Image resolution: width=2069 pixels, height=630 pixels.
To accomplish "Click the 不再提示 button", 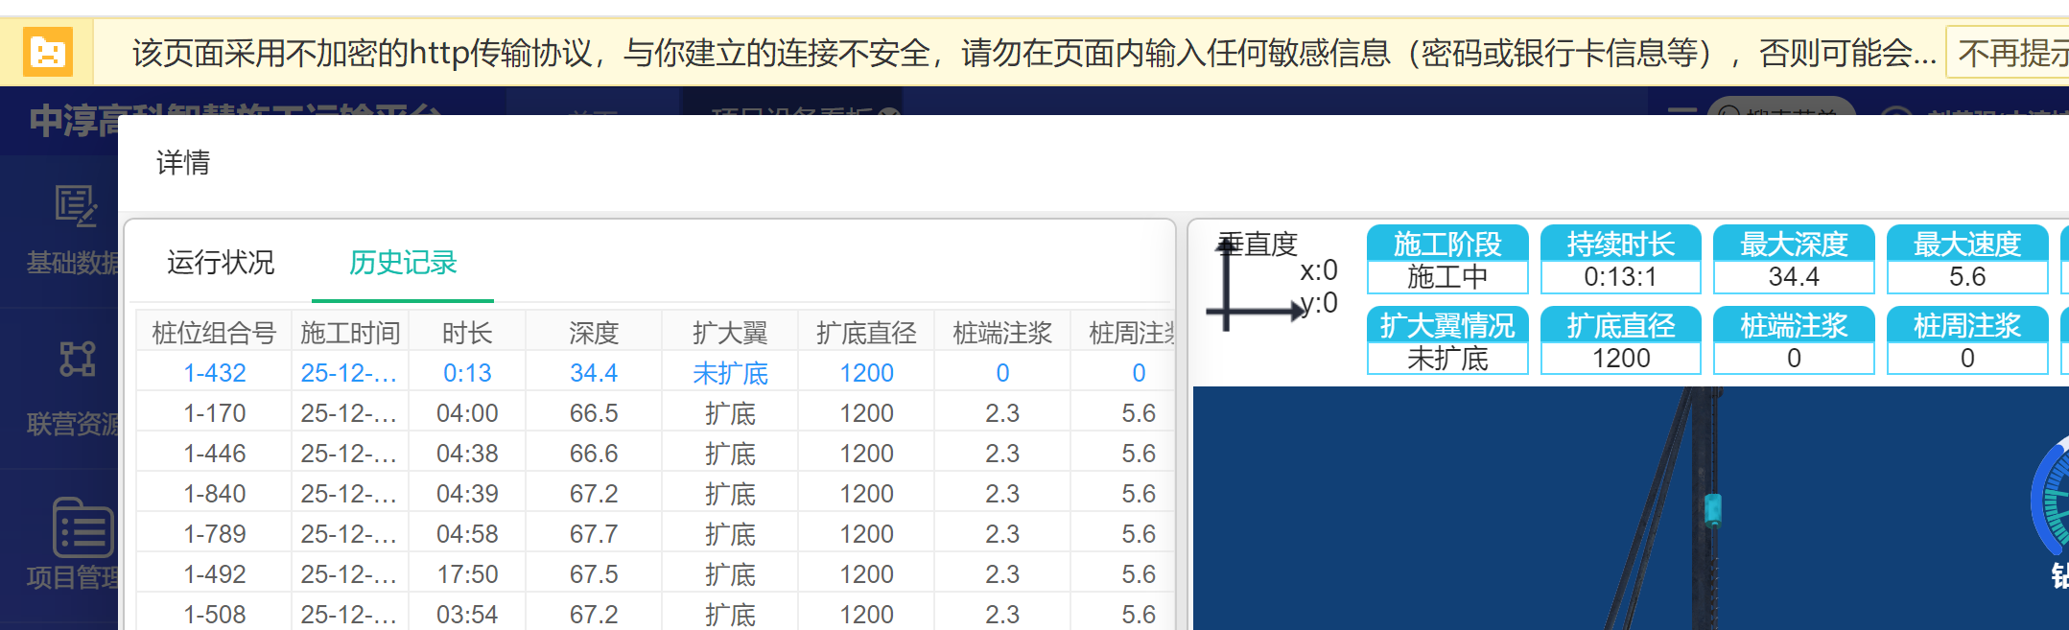I will (x=2010, y=53).
